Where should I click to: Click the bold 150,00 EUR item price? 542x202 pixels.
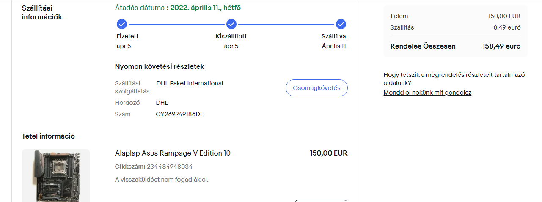pos(328,153)
